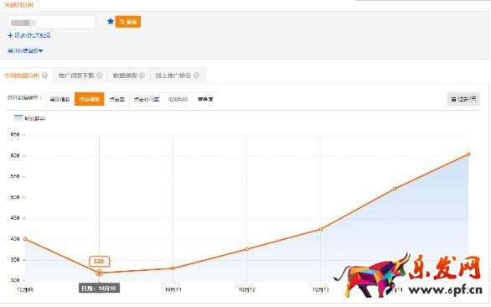Select the 市场均价 data type option
The height and width of the screenshot is (307, 491).
[x=178, y=99]
